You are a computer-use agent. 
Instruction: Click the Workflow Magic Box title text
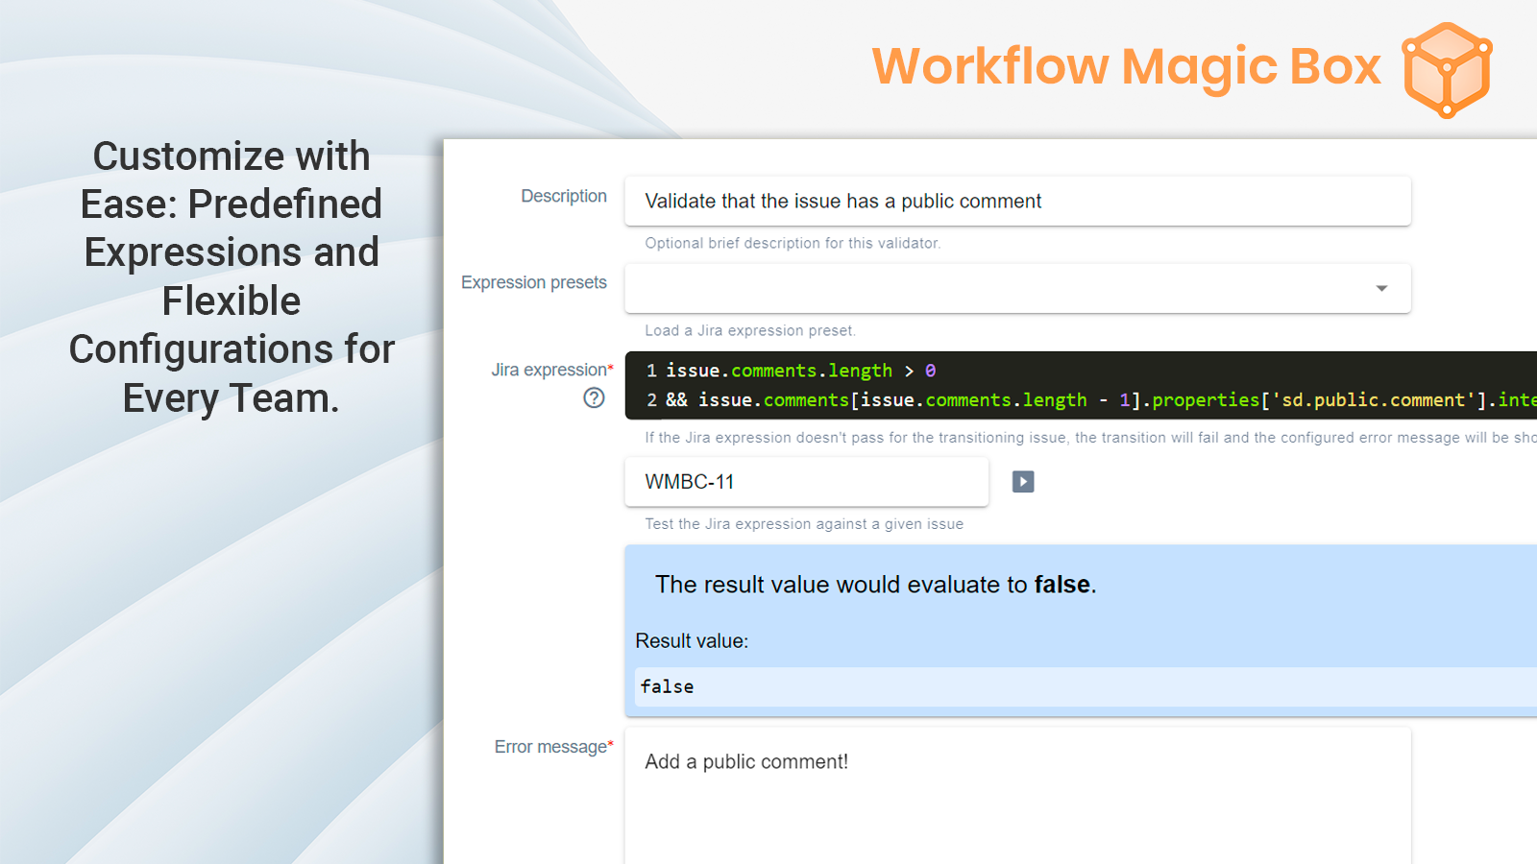(1126, 67)
